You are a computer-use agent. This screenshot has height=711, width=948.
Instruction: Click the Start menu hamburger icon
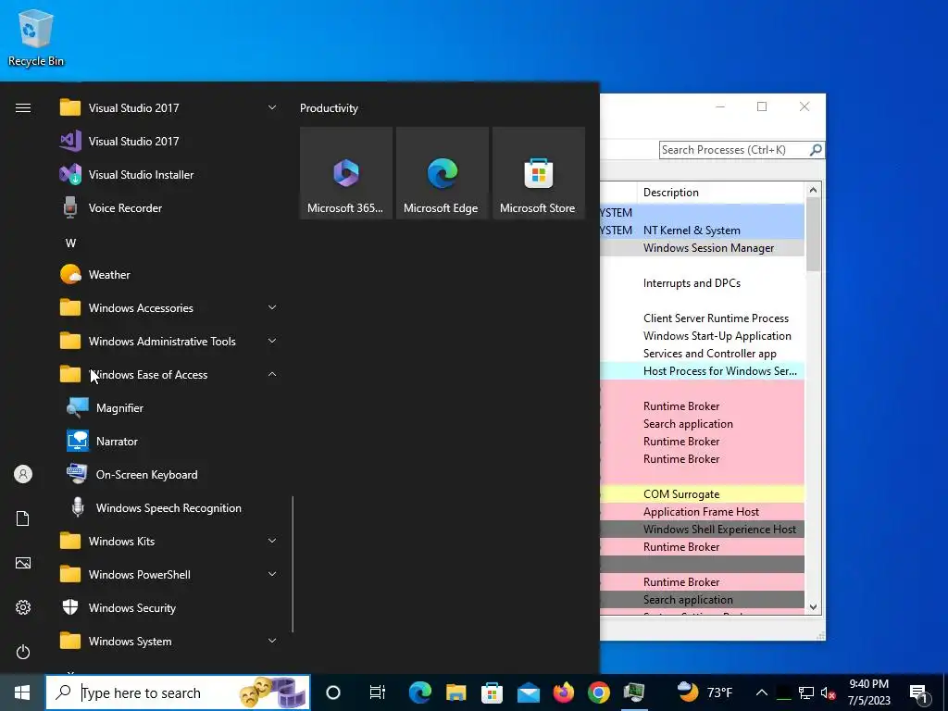(x=23, y=107)
